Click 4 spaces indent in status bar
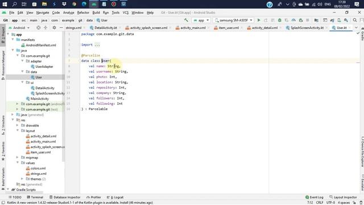This screenshot has height=205, width=364. [344, 203]
